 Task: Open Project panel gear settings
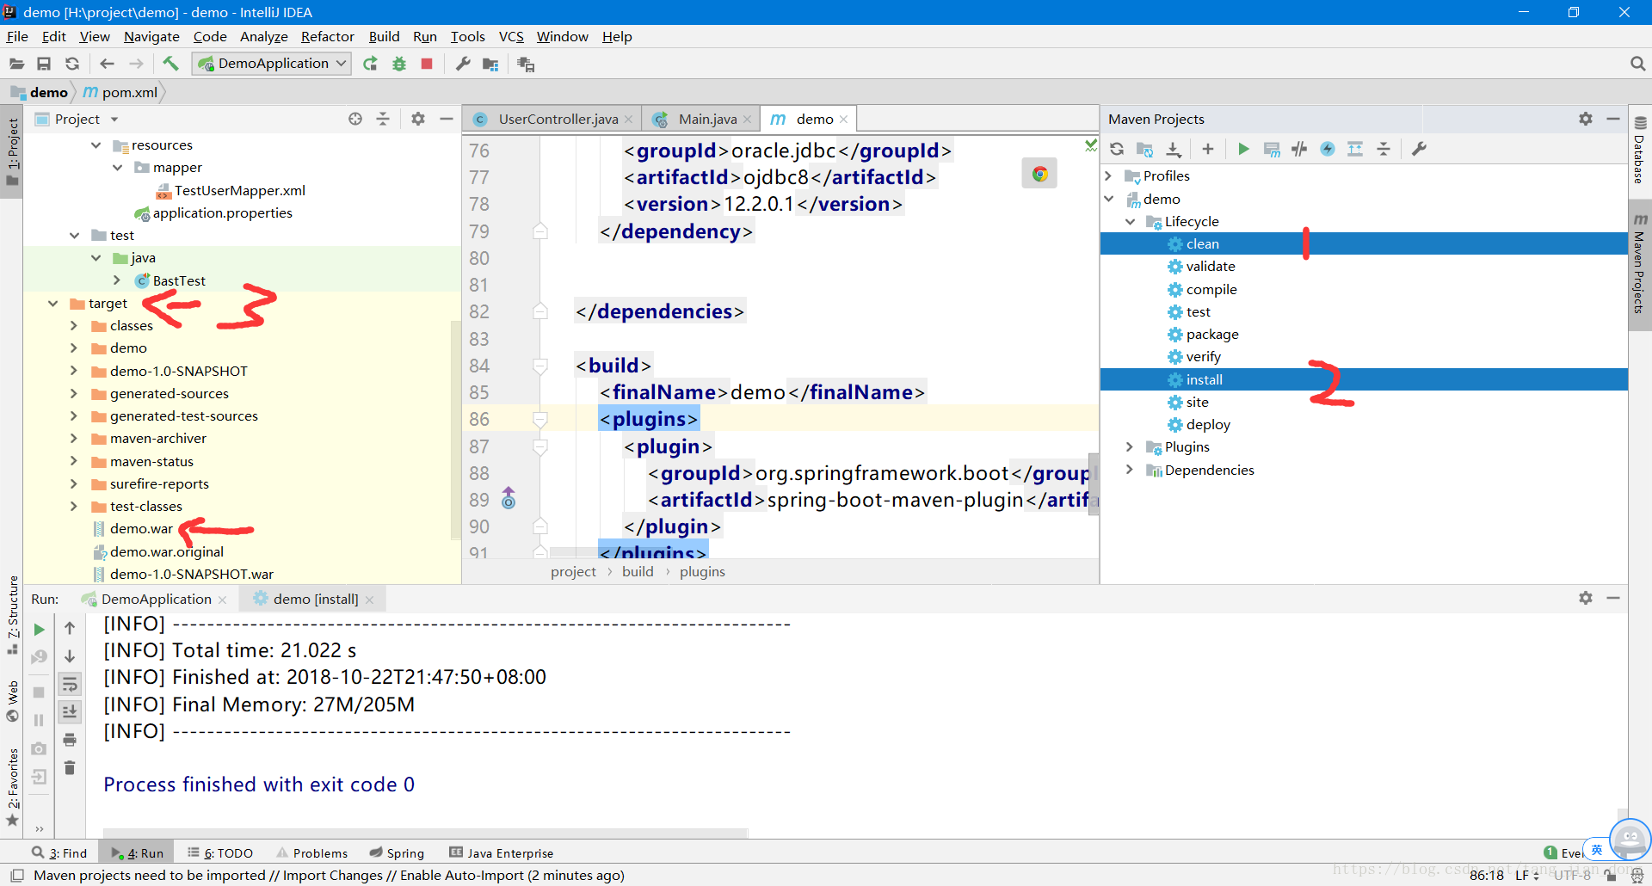[x=418, y=119]
